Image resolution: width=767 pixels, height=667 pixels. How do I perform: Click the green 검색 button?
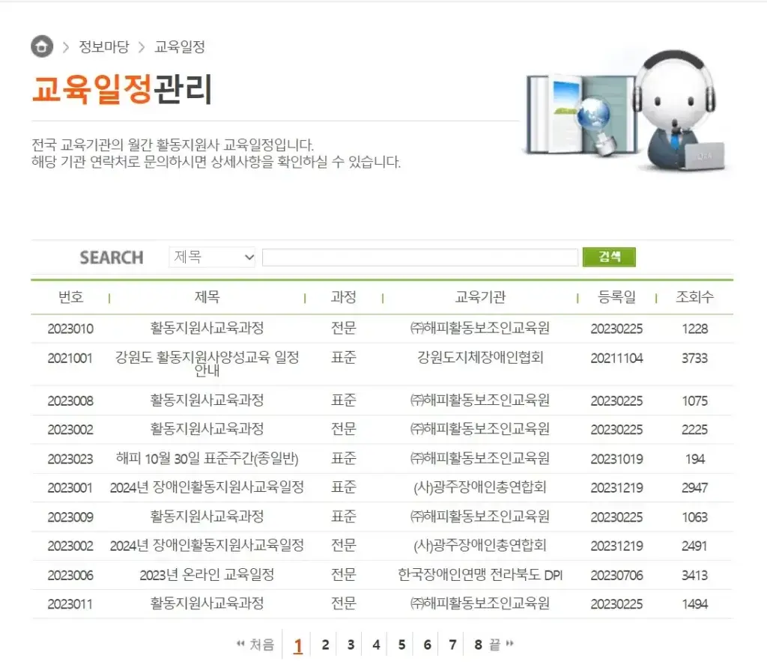click(x=609, y=257)
